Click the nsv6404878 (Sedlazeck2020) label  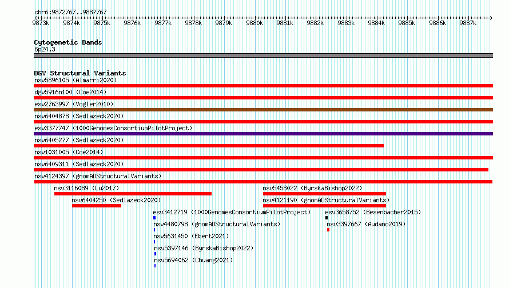pos(79,116)
